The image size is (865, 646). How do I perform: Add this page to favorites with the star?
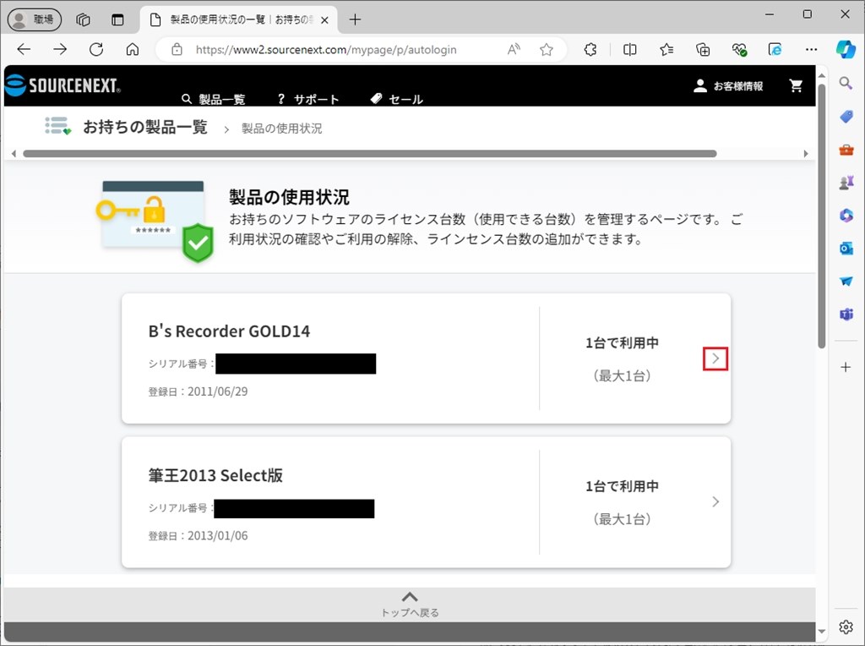547,50
